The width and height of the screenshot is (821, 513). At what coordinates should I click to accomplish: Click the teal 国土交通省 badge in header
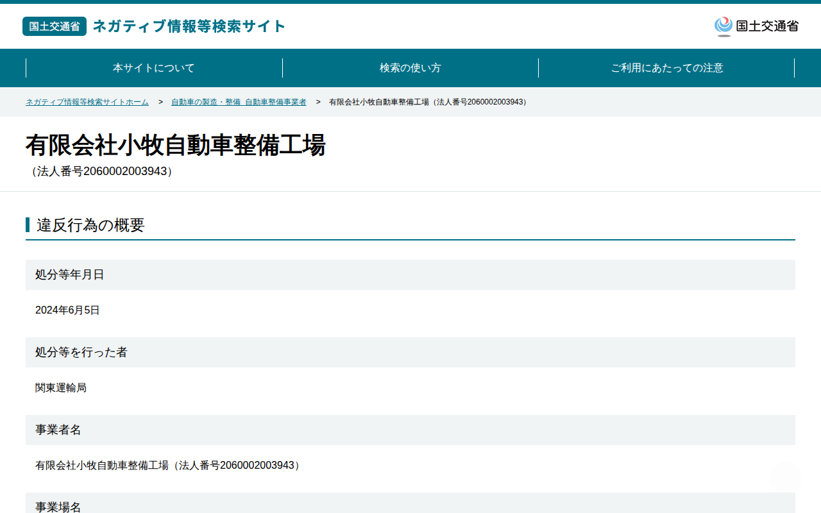pos(55,26)
